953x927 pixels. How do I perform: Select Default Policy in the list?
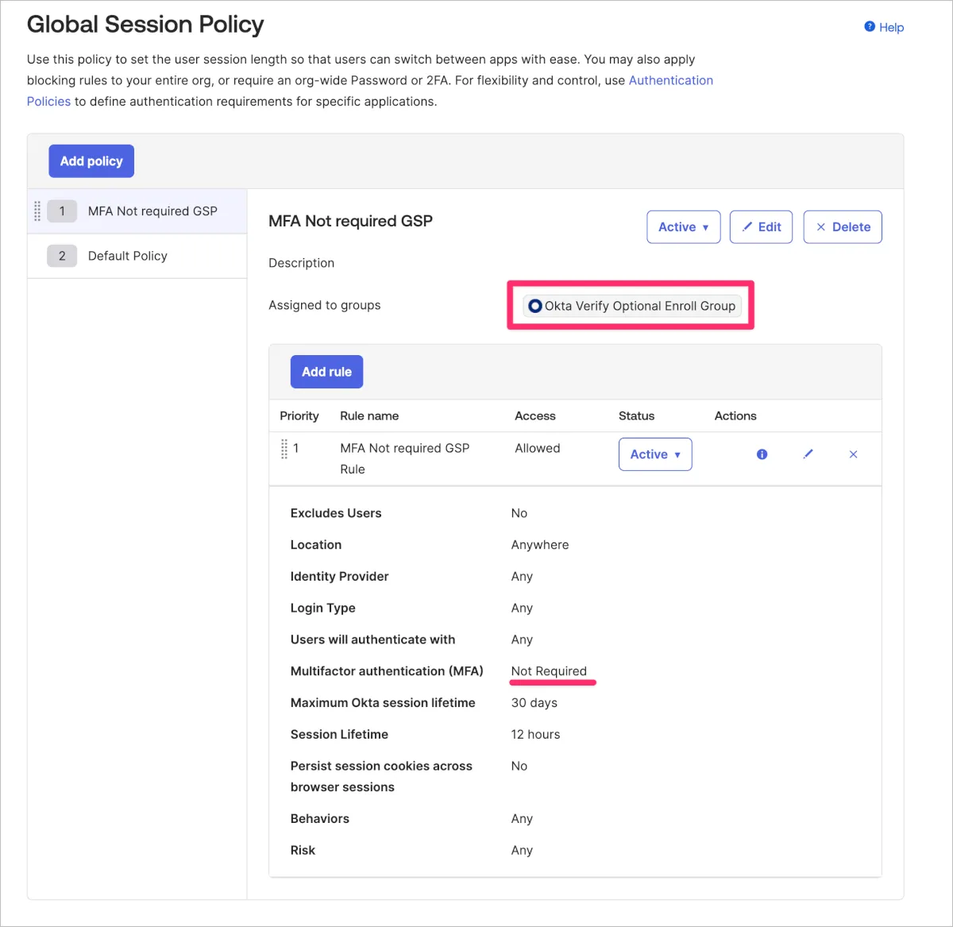(128, 256)
